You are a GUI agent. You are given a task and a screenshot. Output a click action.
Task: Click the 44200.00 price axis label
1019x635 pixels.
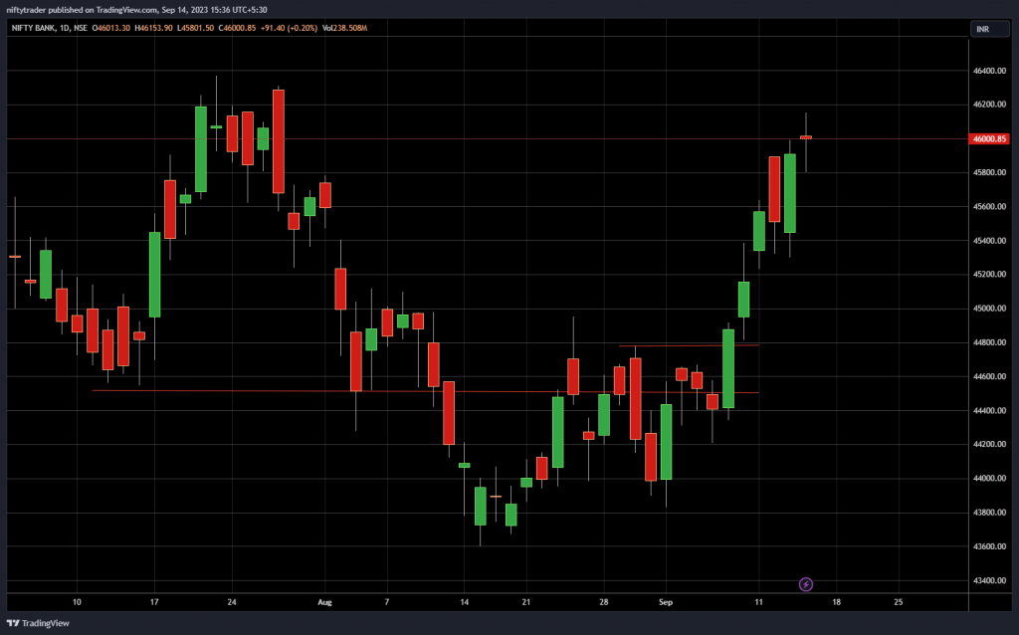(x=989, y=445)
